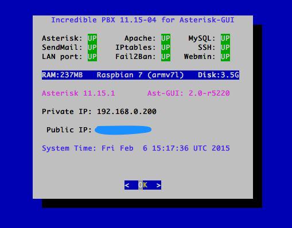292x228 pixels.
Task: Click the 'Asterisk 11.15.1' version text
Action: tap(79, 93)
